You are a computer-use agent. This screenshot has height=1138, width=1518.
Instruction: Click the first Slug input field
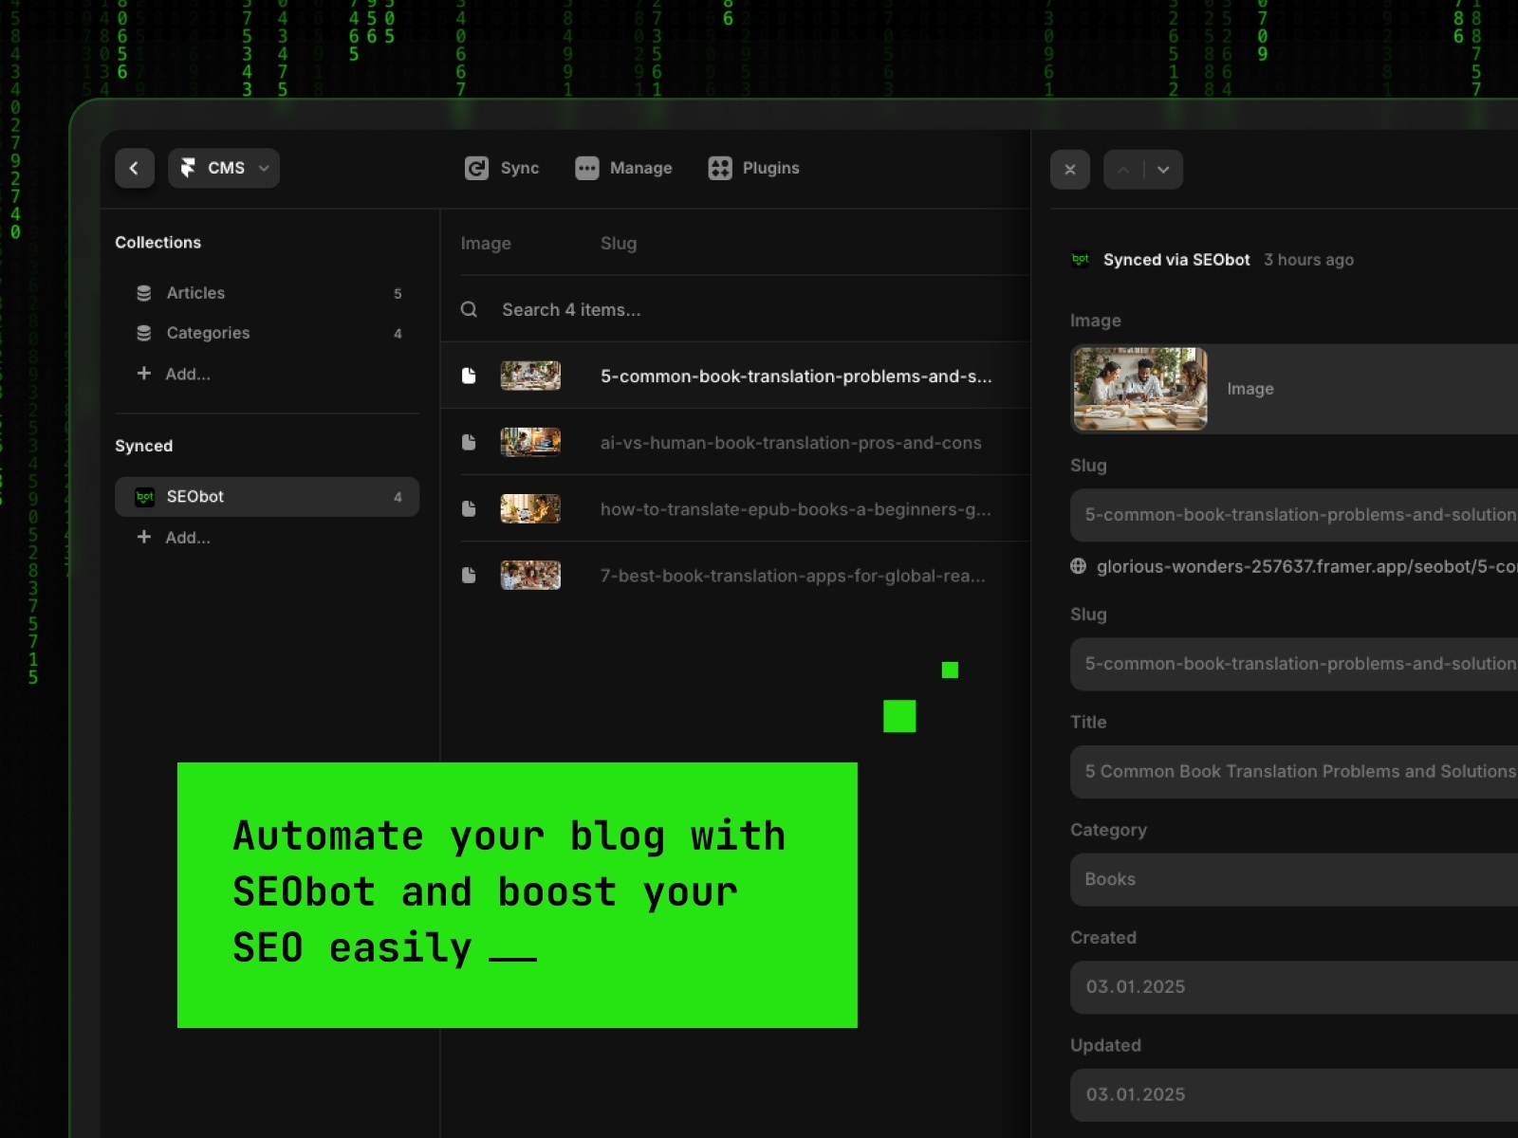click(1294, 515)
